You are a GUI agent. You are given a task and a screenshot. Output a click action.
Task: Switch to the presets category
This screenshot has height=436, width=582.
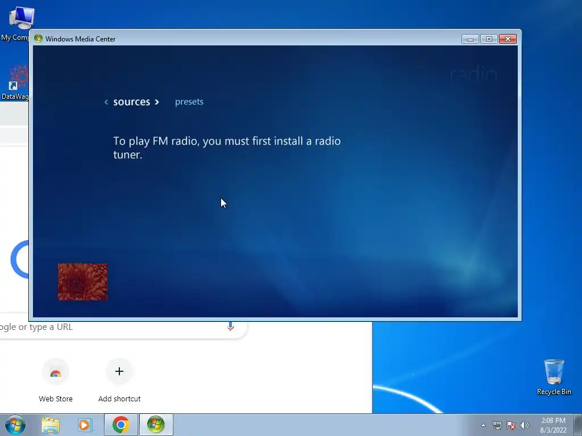click(x=189, y=102)
